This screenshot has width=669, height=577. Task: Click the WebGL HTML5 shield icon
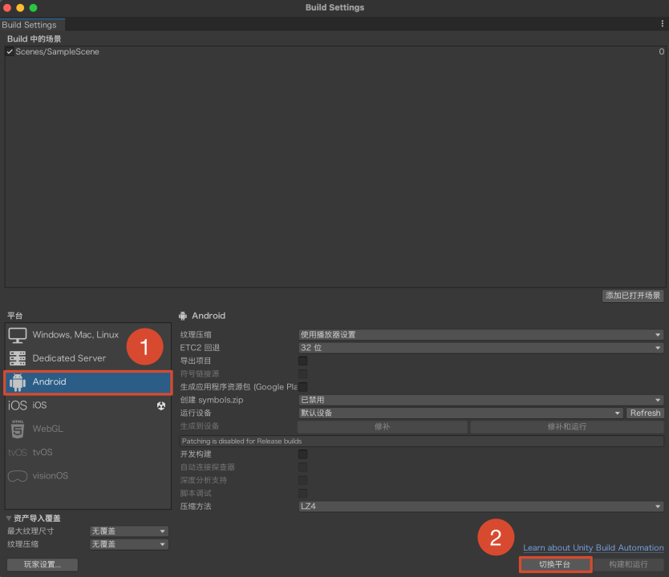click(x=18, y=429)
